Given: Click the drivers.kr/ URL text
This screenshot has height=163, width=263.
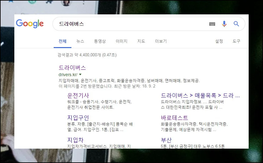Looking at the screenshot, I should (68, 75).
